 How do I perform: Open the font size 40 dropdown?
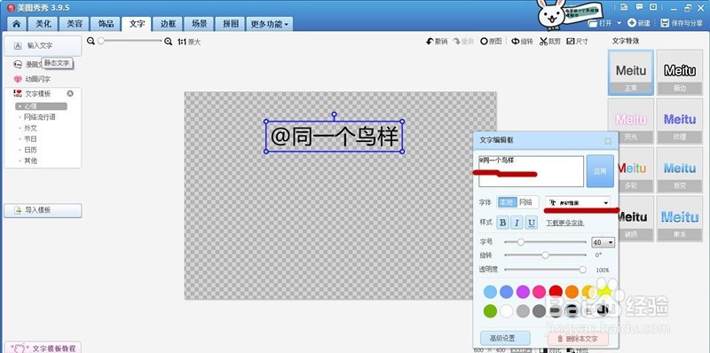[x=603, y=242]
